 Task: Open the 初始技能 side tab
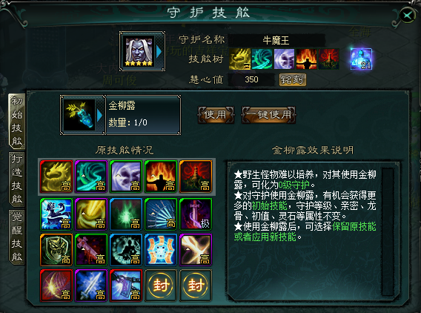(16, 121)
